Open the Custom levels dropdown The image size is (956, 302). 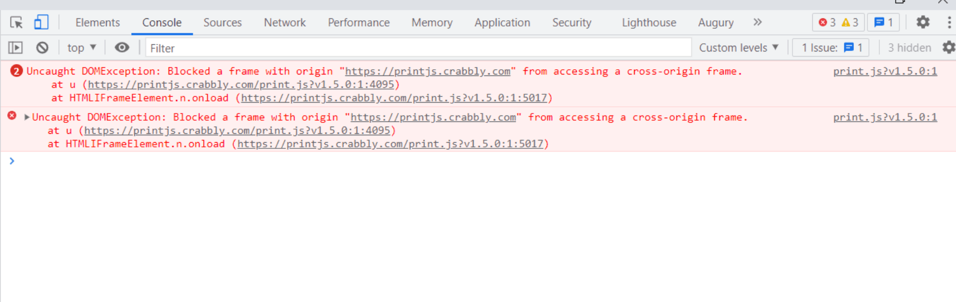click(x=738, y=47)
